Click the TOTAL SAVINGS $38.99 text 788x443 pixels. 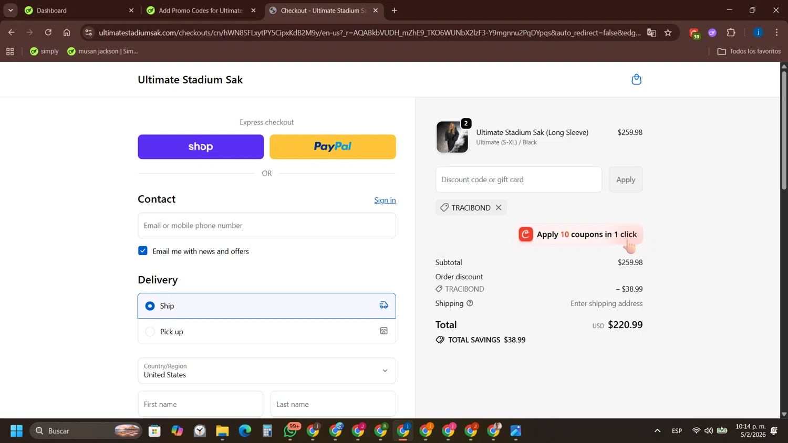(x=486, y=340)
